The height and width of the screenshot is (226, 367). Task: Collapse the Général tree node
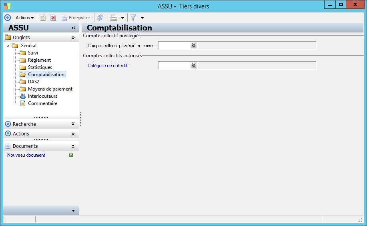click(x=8, y=46)
